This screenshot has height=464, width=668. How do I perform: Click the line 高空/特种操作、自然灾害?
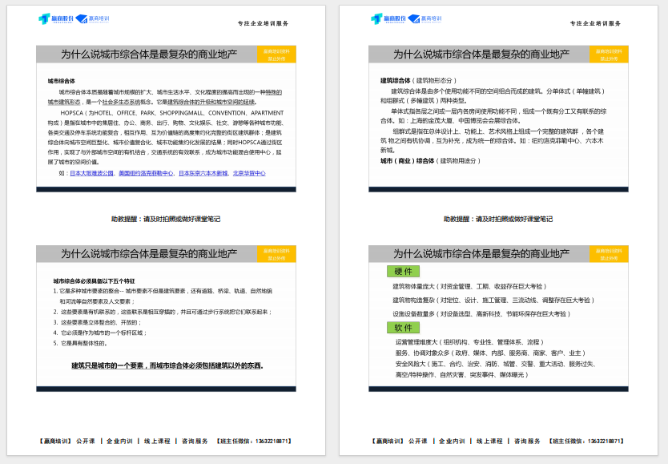tap(462, 374)
